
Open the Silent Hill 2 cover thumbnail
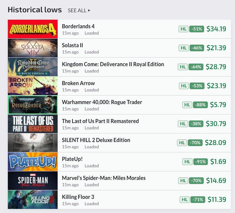33,143
